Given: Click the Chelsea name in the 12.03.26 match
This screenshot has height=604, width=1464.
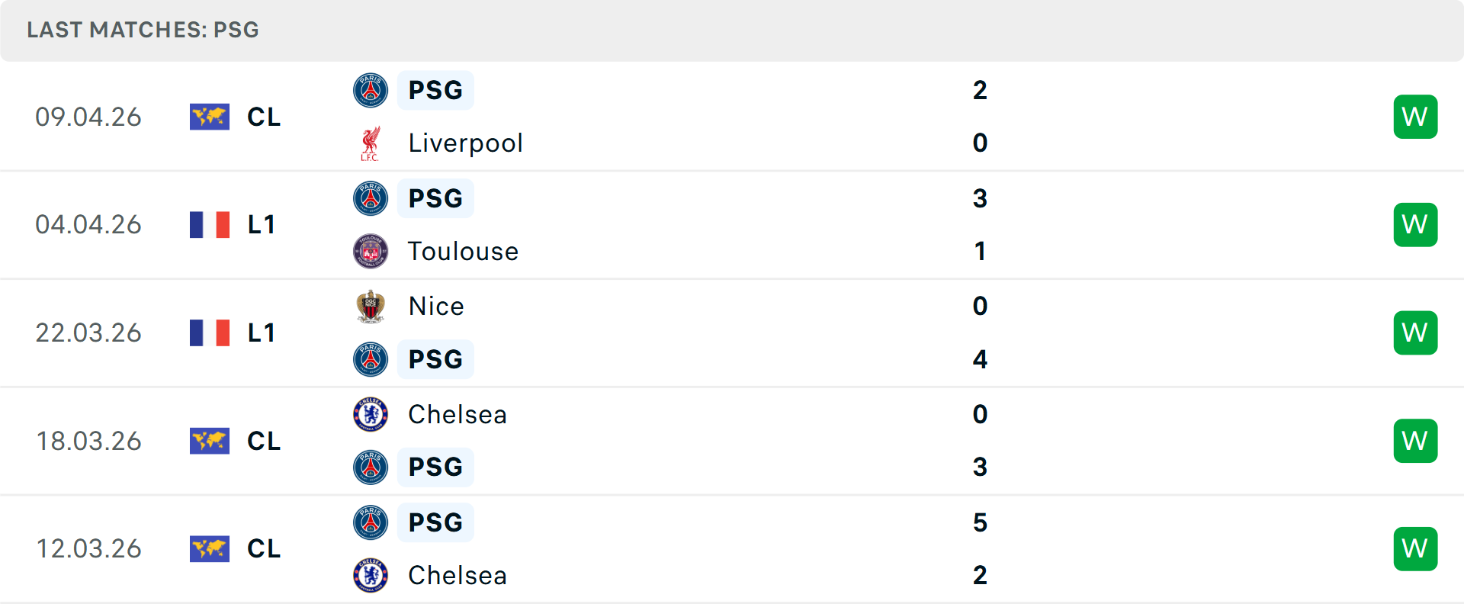Looking at the screenshot, I should pyautogui.click(x=457, y=575).
